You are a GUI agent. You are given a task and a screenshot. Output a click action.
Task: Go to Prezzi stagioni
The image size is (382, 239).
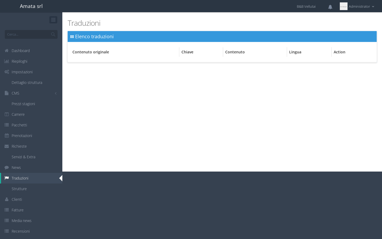tap(31, 104)
